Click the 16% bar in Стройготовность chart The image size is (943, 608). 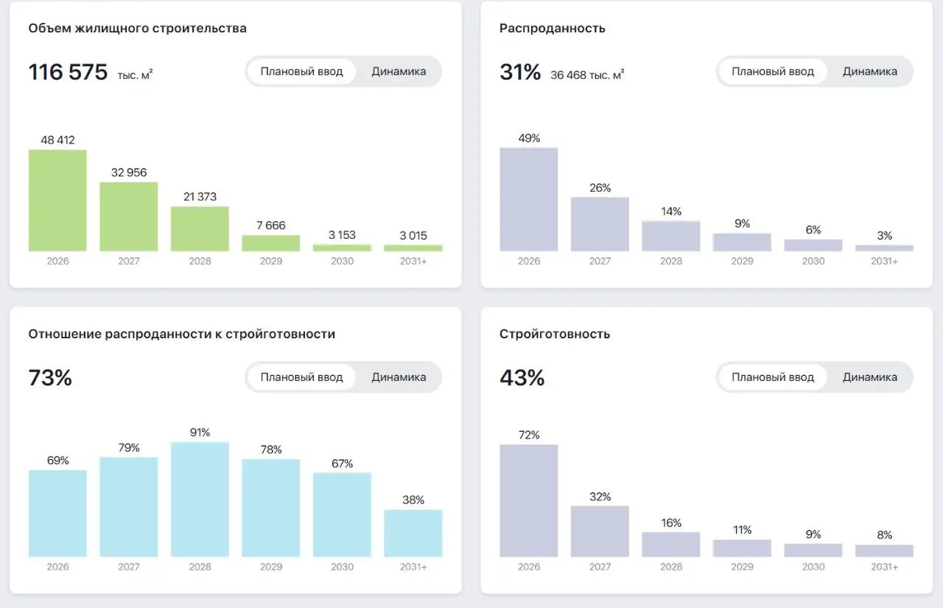click(671, 545)
